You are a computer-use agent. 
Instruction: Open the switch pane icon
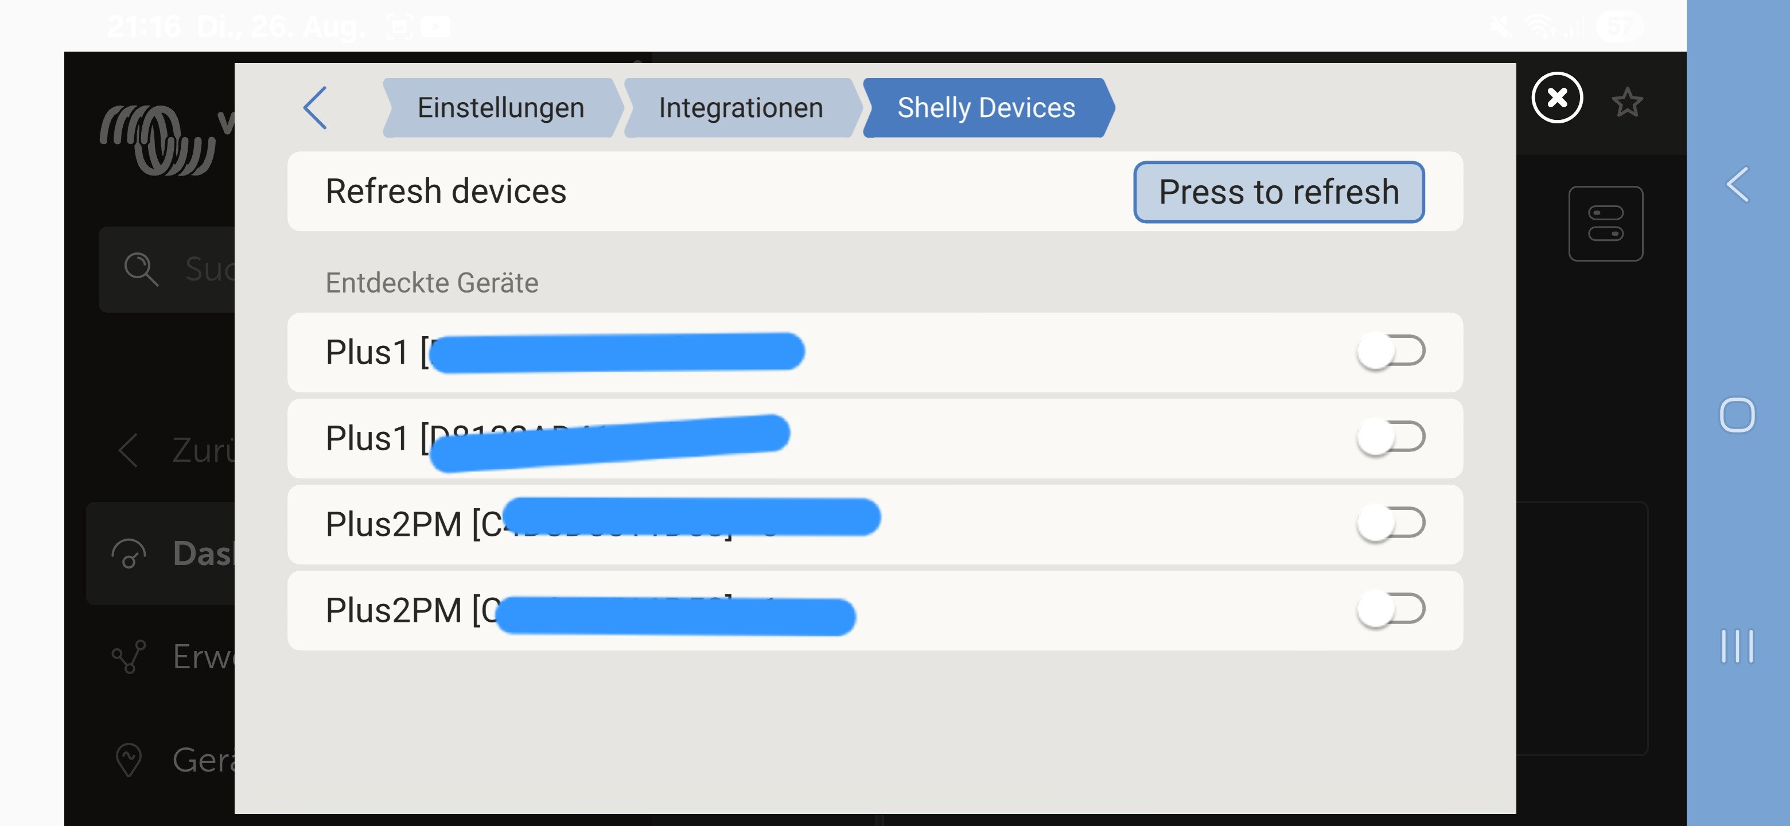pos(1605,224)
